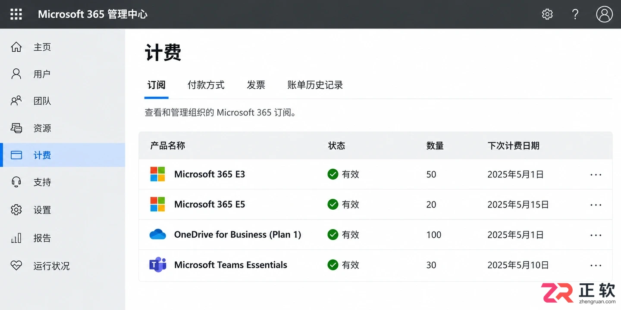Image resolution: width=621 pixels, height=310 pixels.
Task: Click quantity 50 for Microsoft 365 E3
Action: point(431,174)
